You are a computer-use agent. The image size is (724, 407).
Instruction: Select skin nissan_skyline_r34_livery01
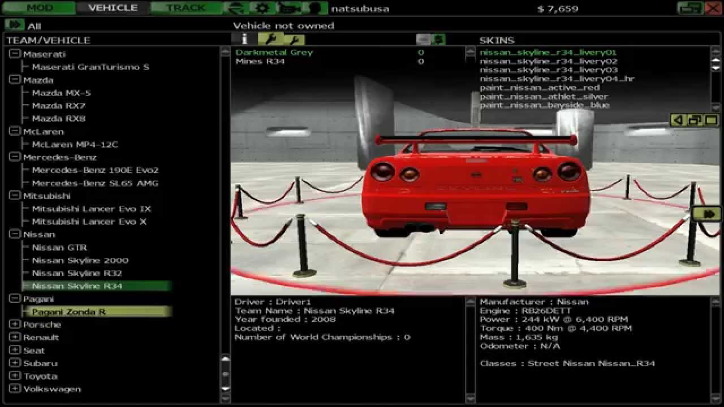pos(548,52)
